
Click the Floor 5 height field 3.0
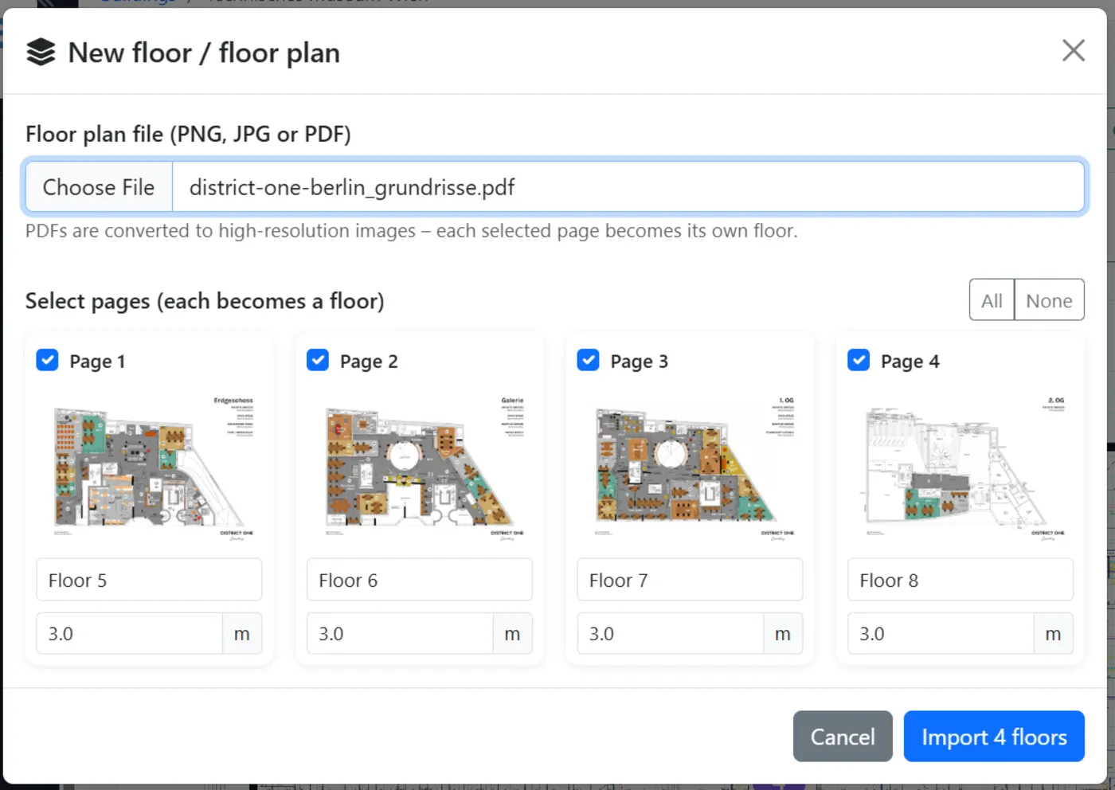point(130,633)
